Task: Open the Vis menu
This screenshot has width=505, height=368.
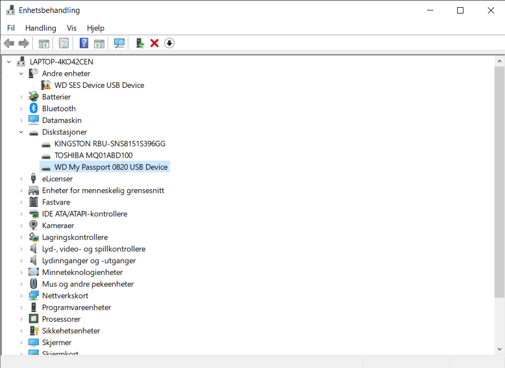Action: click(72, 28)
